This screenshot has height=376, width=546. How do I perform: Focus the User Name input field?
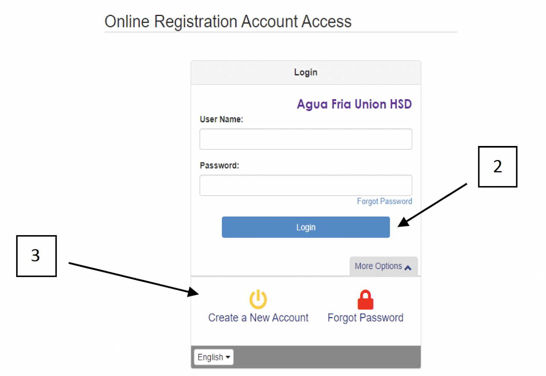click(x=306, y=139)
